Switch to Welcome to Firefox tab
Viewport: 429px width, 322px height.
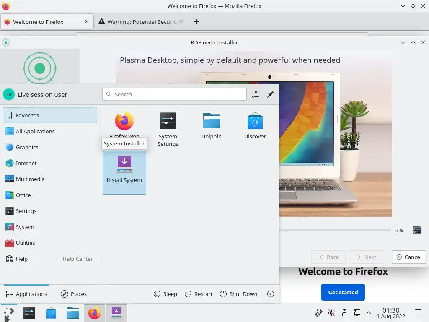coord(47,22)
